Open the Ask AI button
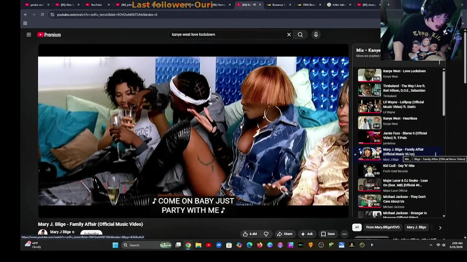This screenshot has height=262, width=467. coord(306,234)
